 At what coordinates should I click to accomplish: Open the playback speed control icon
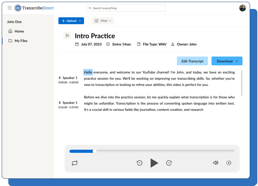click(x=229, y=163)
